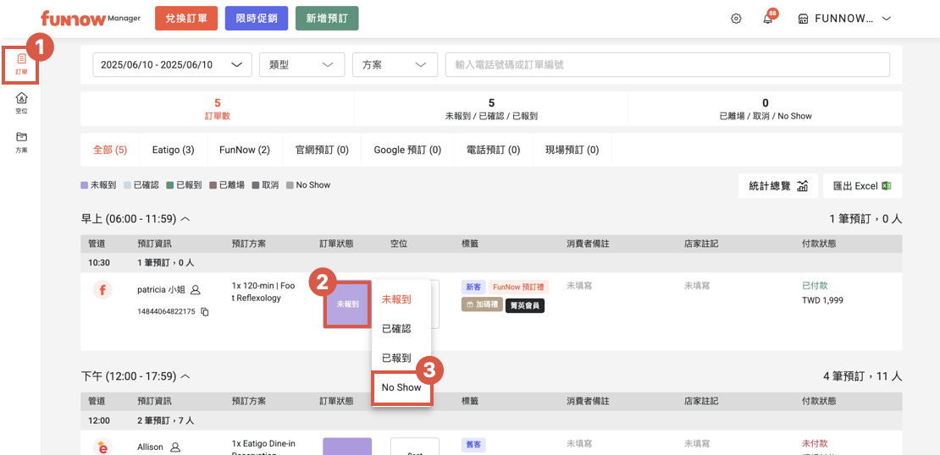Copy order number 14844064822175 icon
The height and width of the screenshot is (455, 940).
204,312
